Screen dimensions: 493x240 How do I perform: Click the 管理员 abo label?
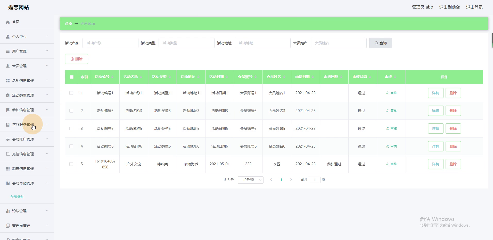[x=422, y=7]
